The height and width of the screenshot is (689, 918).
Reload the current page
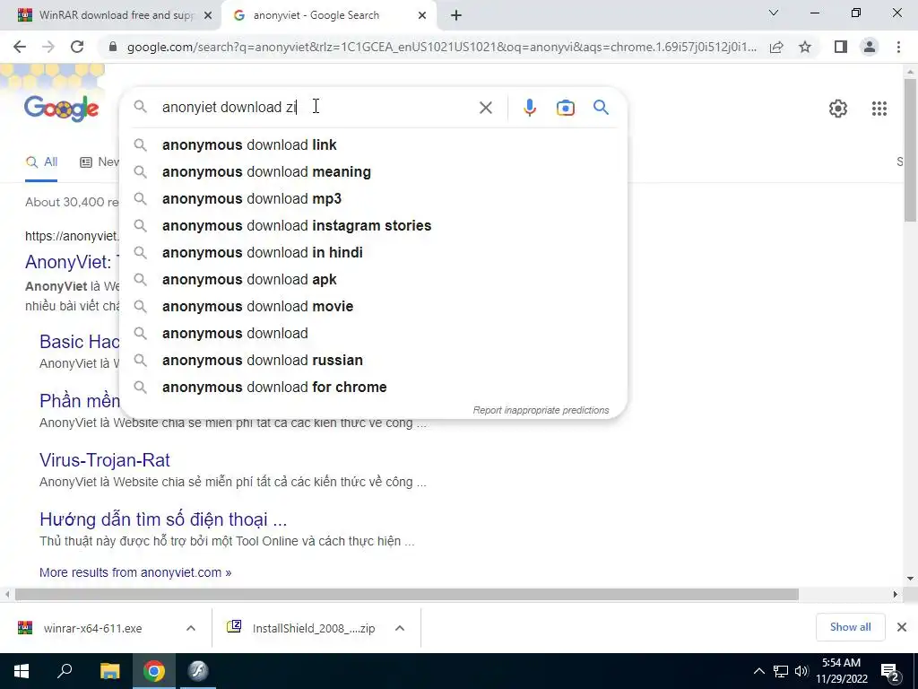[x=77, y=47]
